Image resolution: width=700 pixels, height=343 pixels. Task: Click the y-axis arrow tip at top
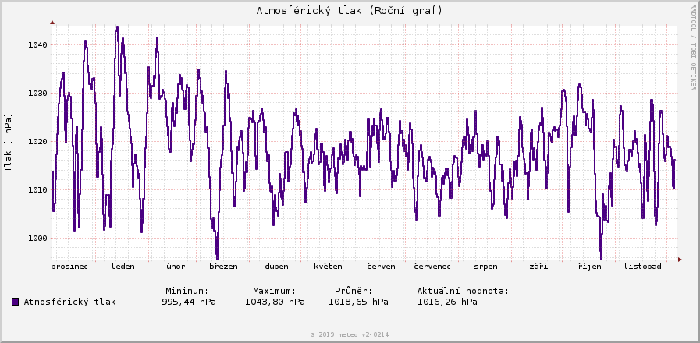52,22
